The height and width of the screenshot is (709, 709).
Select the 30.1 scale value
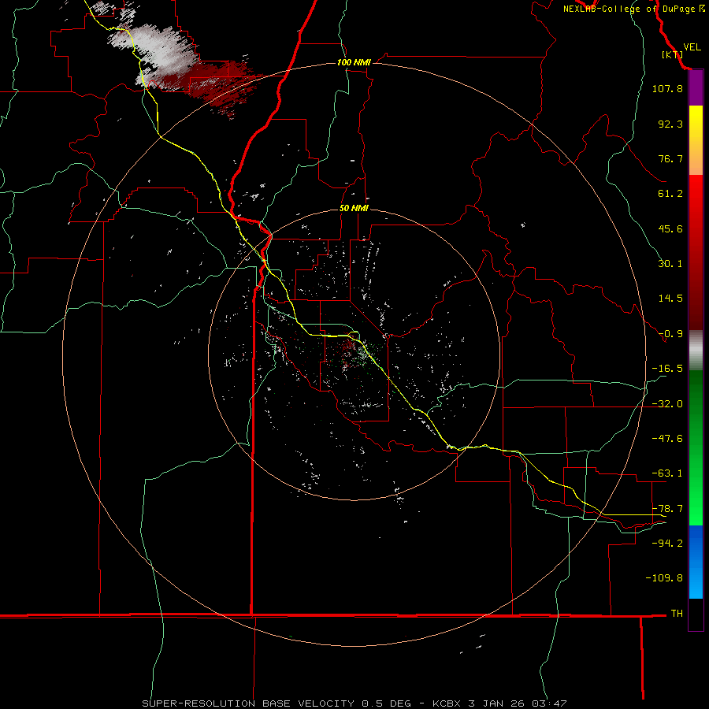(670, 264)
